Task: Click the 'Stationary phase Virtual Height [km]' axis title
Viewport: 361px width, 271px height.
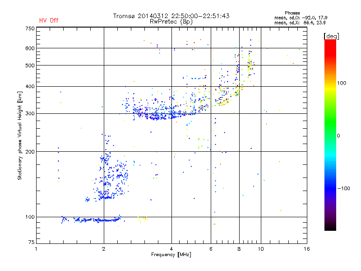Action: coord(20,135)
